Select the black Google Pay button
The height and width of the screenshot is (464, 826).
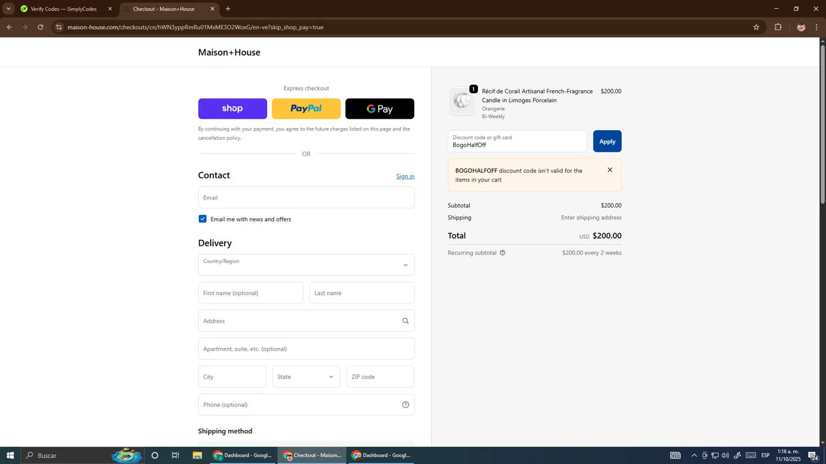click(x=380, y=109)
